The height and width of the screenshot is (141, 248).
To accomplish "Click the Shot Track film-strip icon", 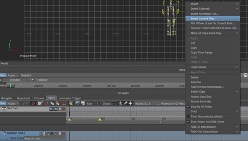I will pyautogui.click(x=4, y=108).
